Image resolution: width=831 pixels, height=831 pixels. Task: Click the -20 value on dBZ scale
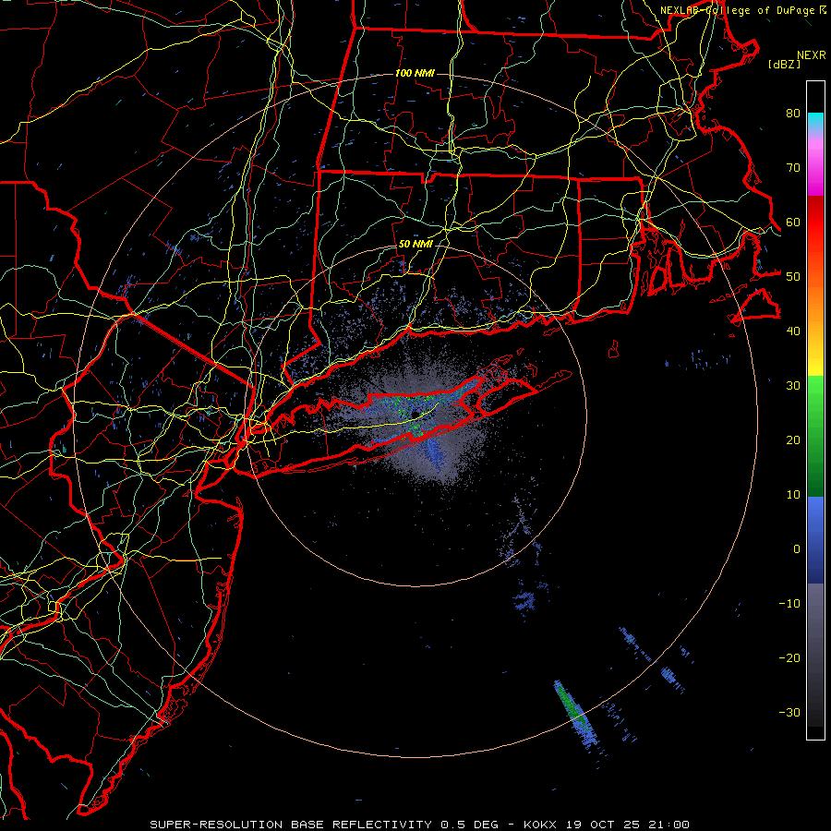(789, 657)
